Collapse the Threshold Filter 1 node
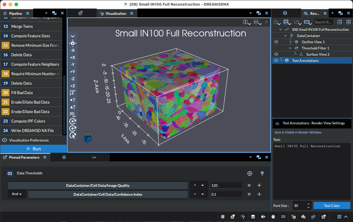Image resolution: width=353 pixels, height=222 pixels. pos(290,48)
